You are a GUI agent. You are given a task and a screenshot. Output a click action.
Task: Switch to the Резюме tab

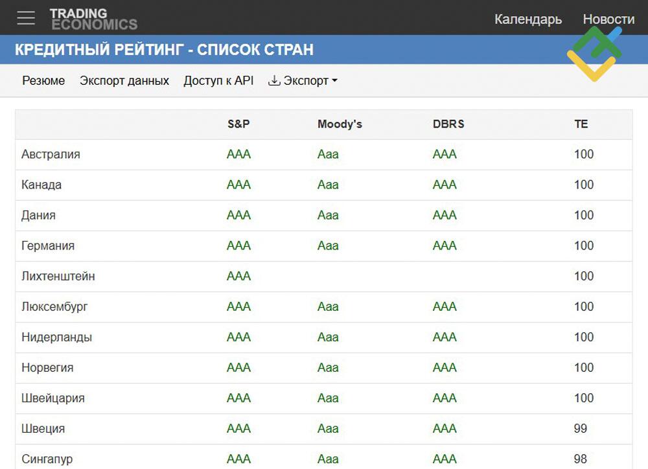[x=43, y=80]
